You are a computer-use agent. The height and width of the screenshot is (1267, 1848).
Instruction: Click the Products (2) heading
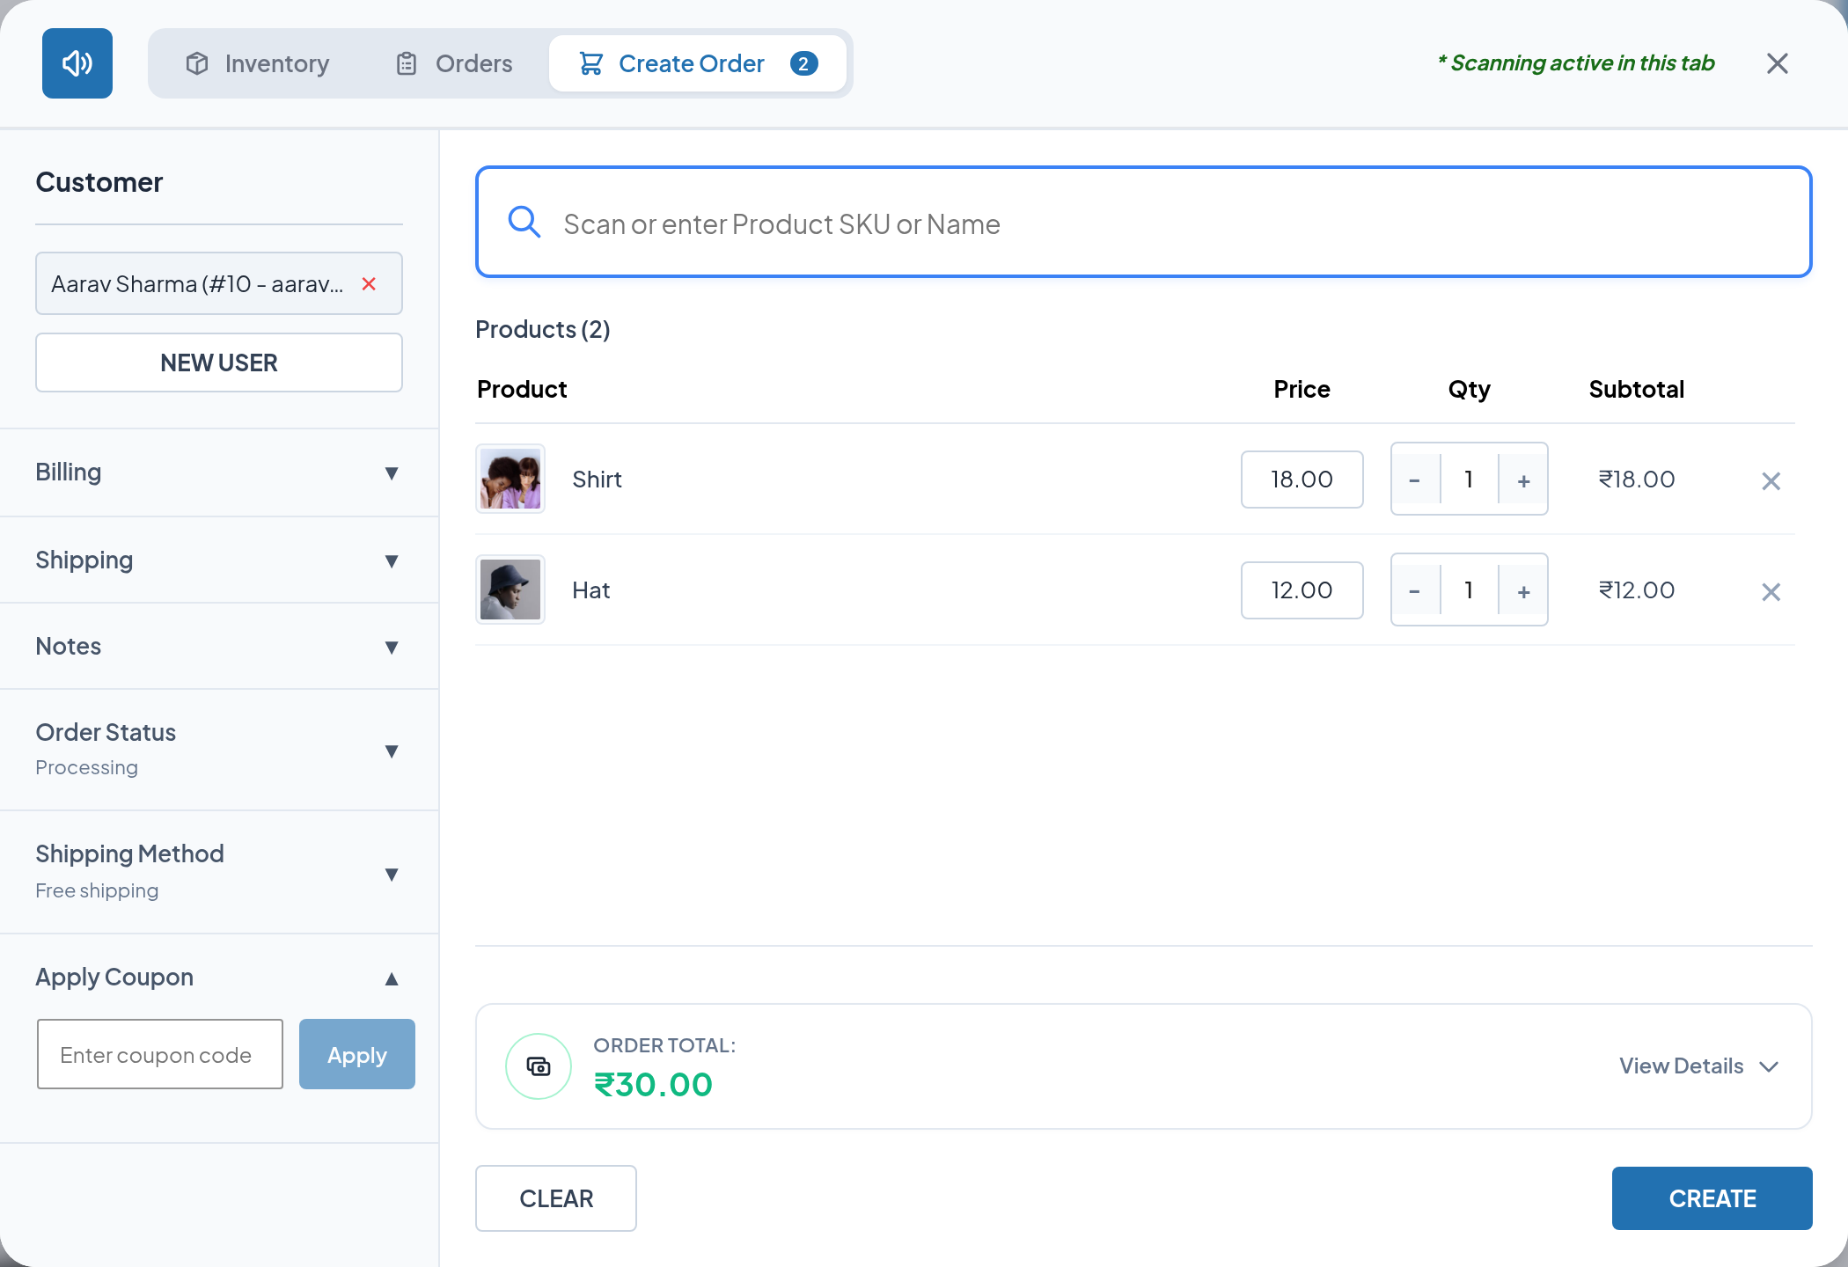click(x=543, y=329)
